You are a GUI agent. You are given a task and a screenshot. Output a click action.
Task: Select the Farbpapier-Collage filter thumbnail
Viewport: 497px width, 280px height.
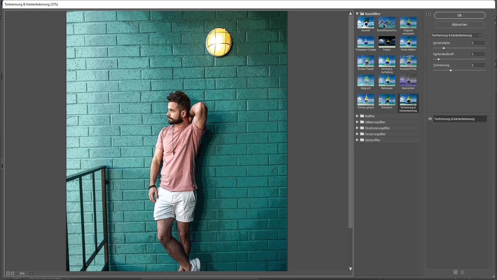click(x=366, y=42)
